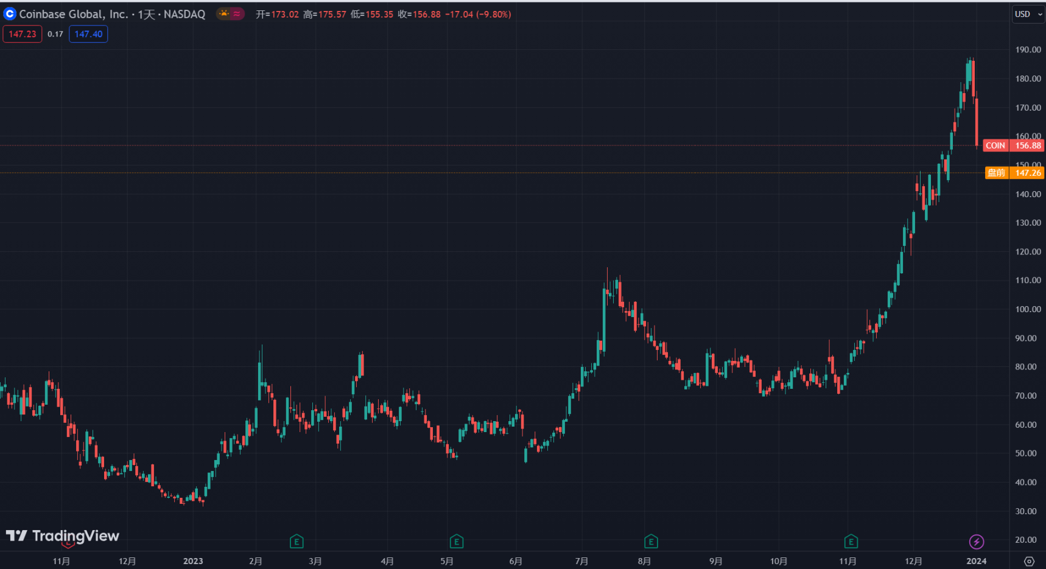Click the Coinbase logo icon
The image size is (1046, 569).
10,13
